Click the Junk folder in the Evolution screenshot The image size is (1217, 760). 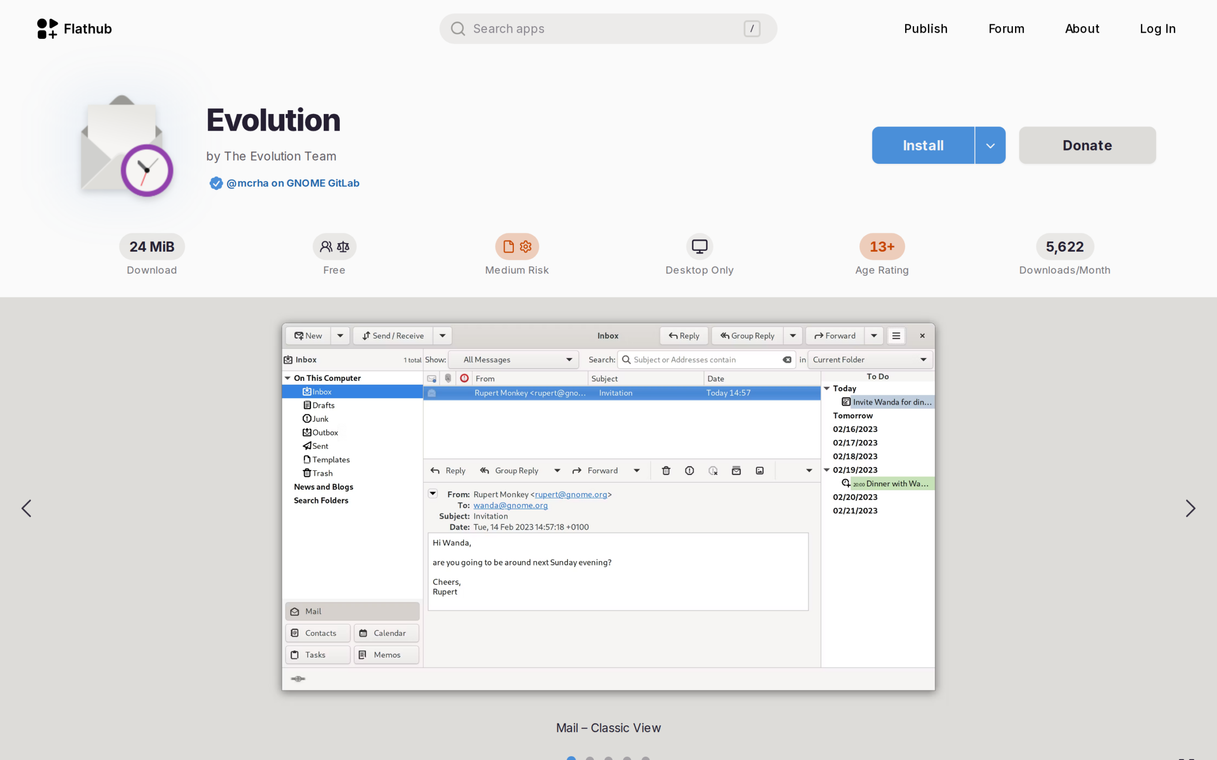pos(315,418)
